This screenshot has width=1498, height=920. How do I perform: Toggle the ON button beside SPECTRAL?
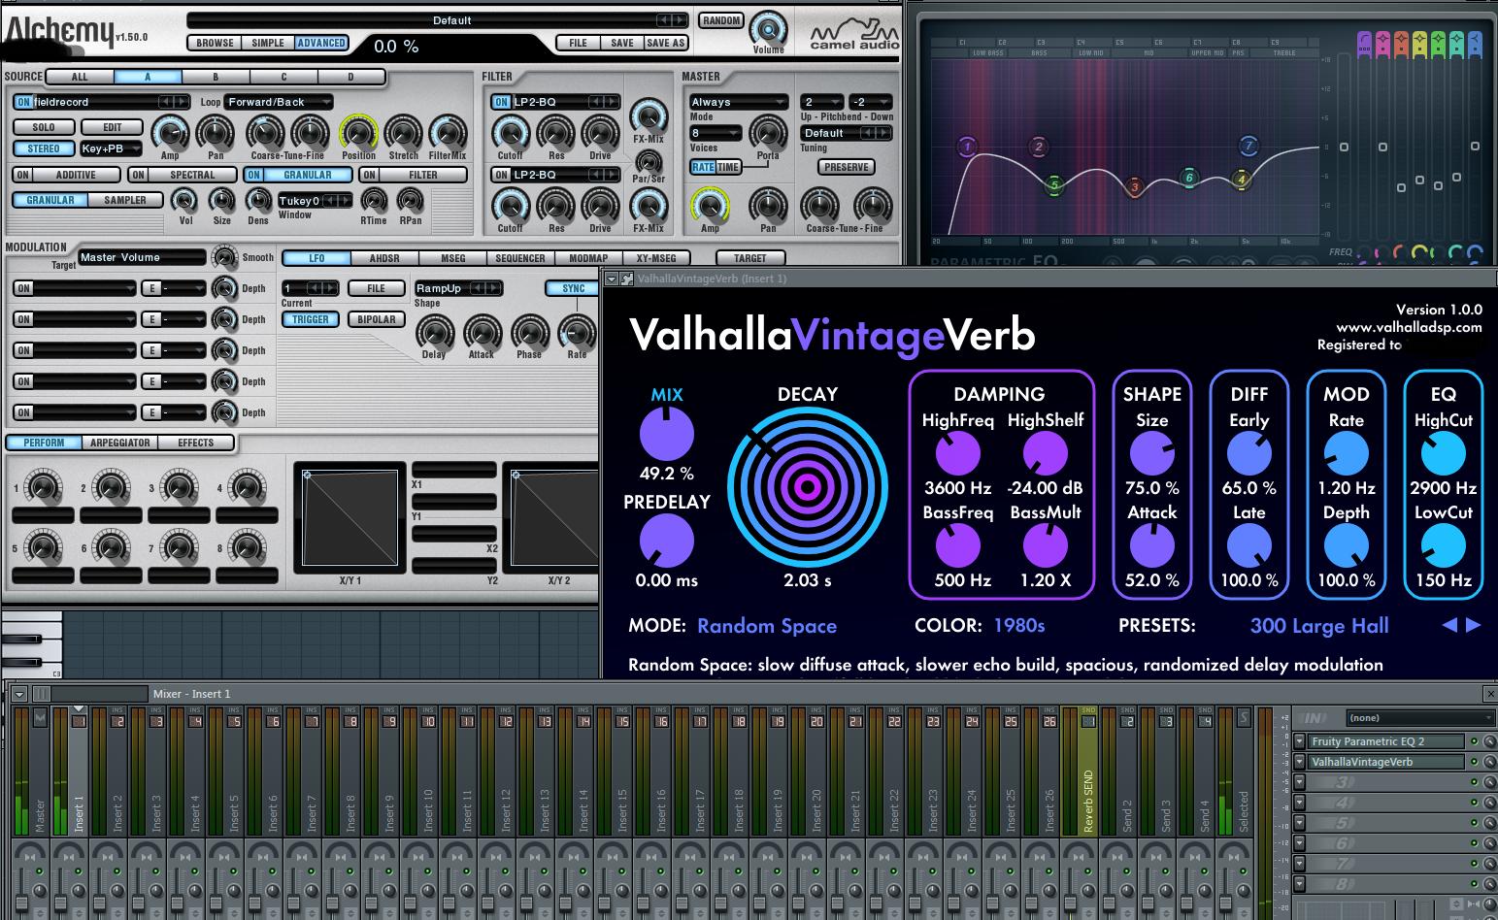click(138, 175)
